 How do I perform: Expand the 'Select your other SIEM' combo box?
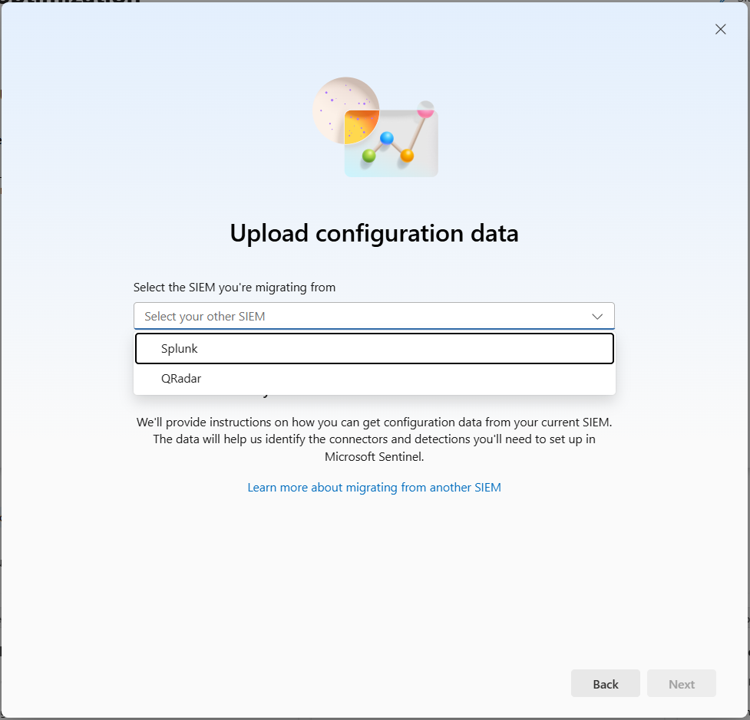374,316
